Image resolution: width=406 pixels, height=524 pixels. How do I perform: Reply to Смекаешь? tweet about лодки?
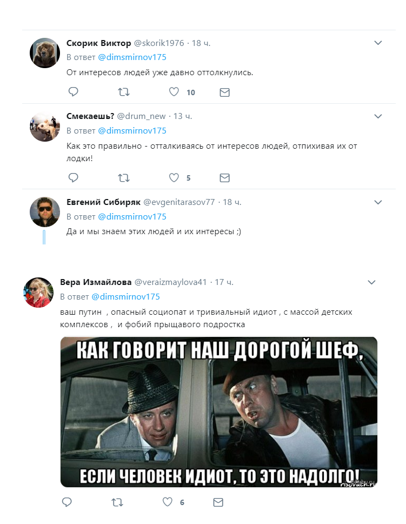click(x=73, y=177)
